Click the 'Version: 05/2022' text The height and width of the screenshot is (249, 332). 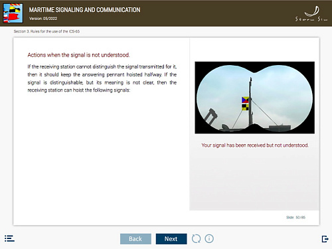[x=43, y=19]
